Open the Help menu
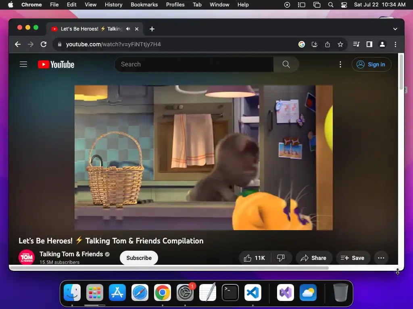This screenshot has height=309, width=413. (243, 5)
